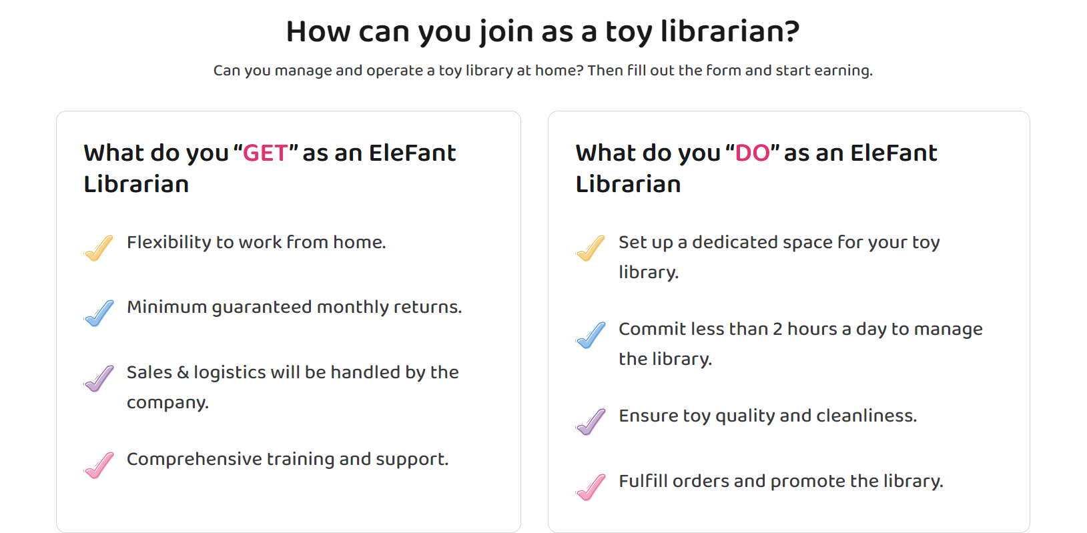Click the pink checkmark beside Fulfill orders
The height and width of the screenshot is (533, 1087).
(x=591, y=487)
